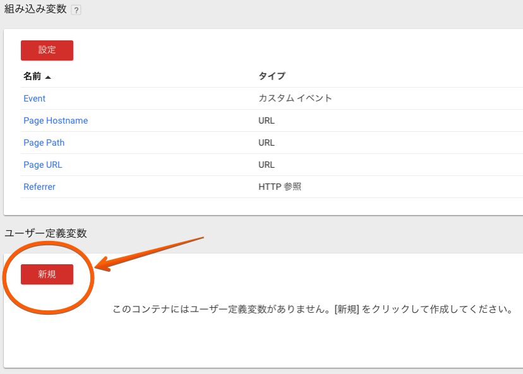
Task: Click the タイプ column header
Action: click(272, 76)
